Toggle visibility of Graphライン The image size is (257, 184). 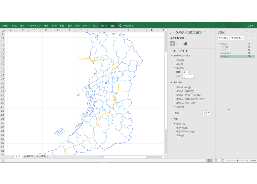click(x=249, y=54)
